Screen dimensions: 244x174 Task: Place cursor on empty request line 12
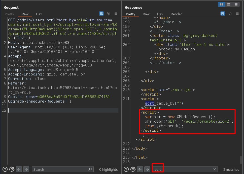click(63, 110)
